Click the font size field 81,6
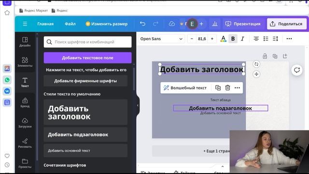Screen dimensions: 309x174 tap(202, 39)
